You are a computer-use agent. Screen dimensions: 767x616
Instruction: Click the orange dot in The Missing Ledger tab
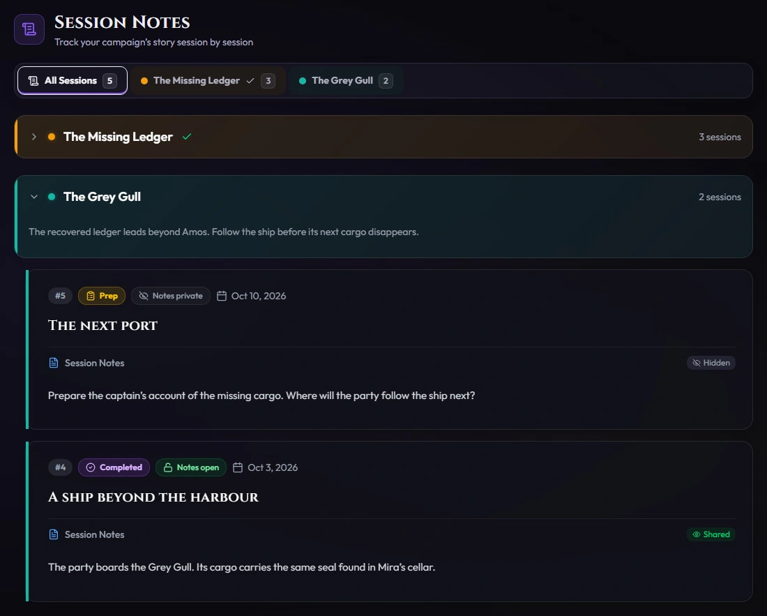coord(144,81)
